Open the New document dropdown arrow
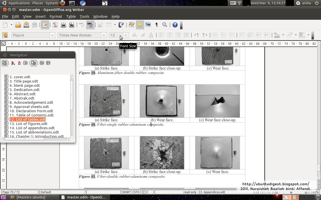This screenshot has height=200, width=321. [11, 25]
